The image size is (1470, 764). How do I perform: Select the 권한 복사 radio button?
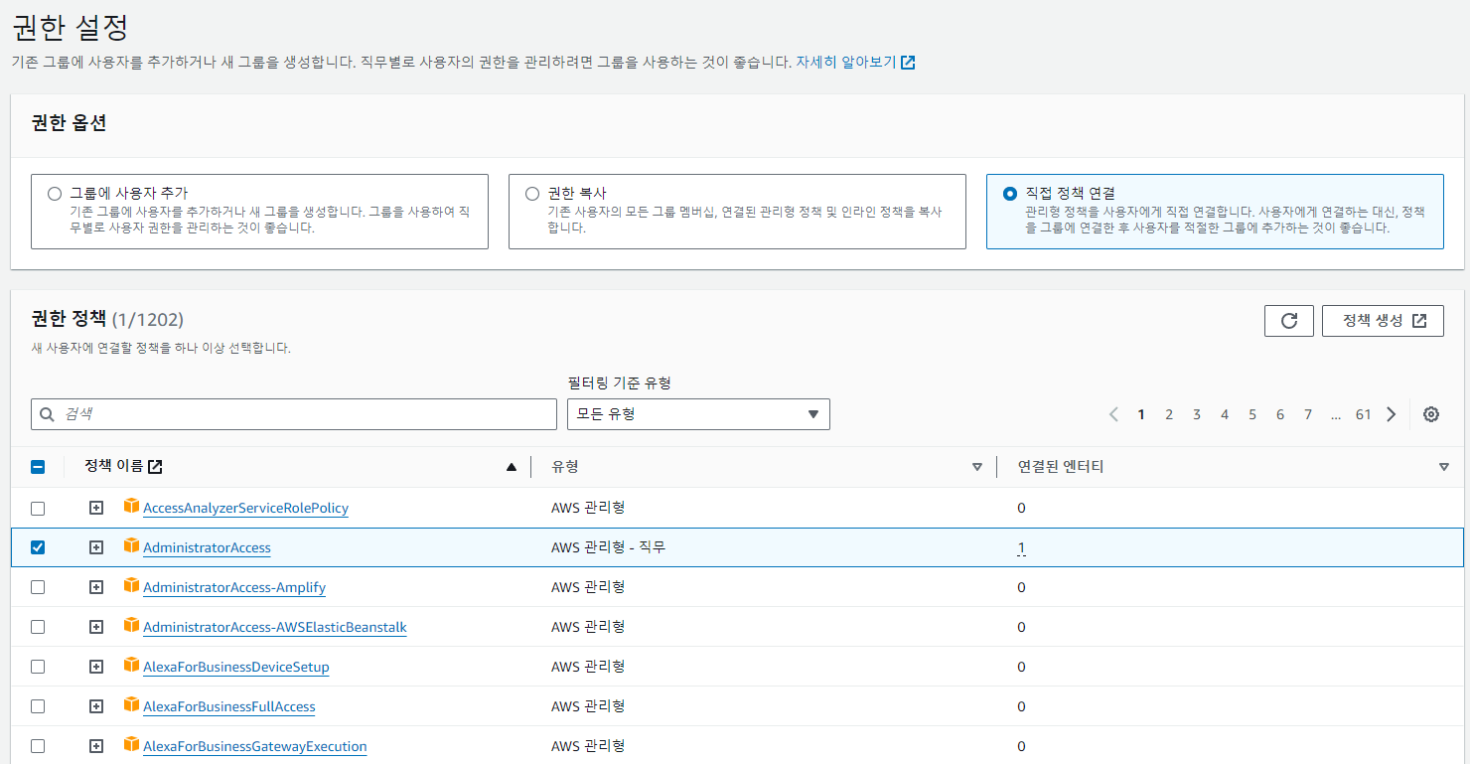[532, 195]
